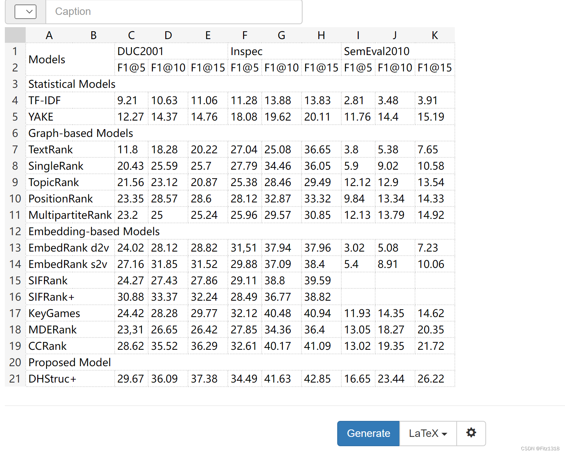The height and width of the screenshot is (454, 565).
Task: Click the MultipartiteRank cell
Action: coord(70,215)
